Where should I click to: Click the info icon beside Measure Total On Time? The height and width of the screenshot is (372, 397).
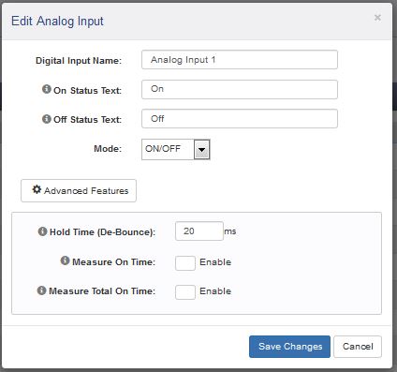(x=41, y=290)
